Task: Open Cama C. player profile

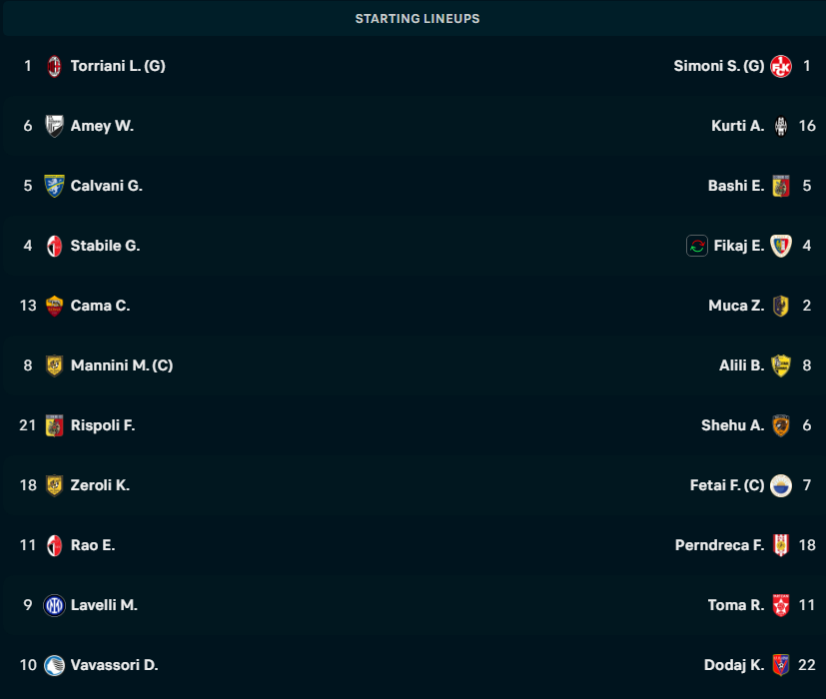Action: click(100, 306)
